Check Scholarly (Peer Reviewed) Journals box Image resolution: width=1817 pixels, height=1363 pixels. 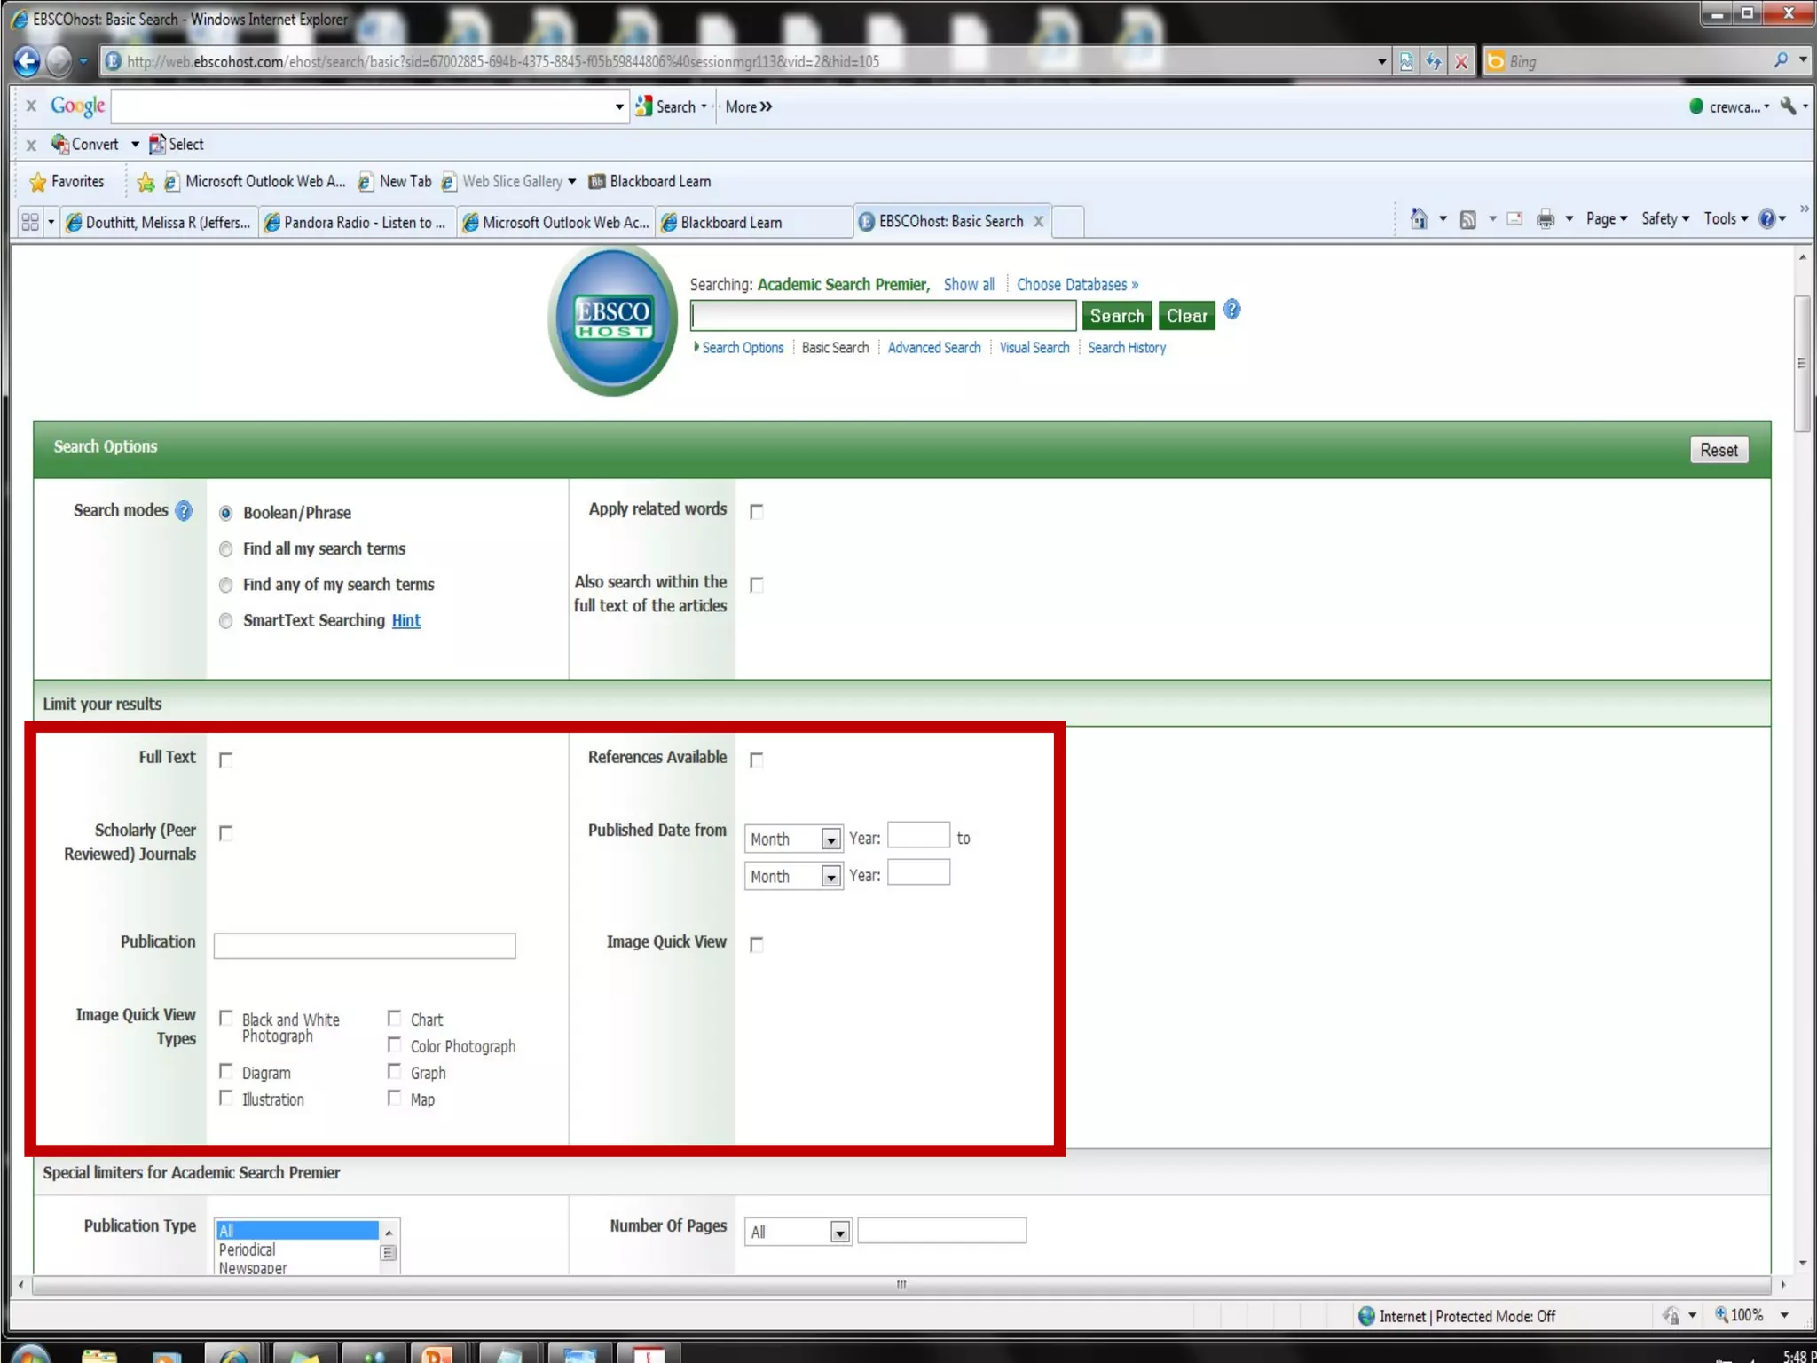[x=226, y=833]
